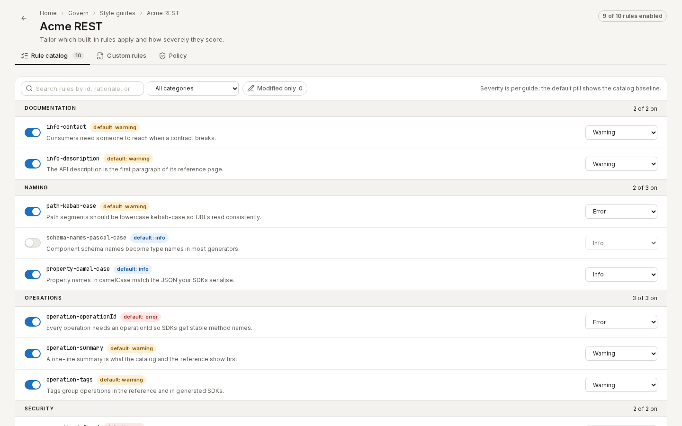Screen dimensions: 682x426
Task: Toggle the info-contact rule off
Action: click(33, 133)
